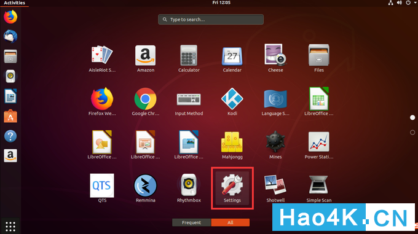Launch Amazon from the app grid
This screenshot has width=418, height=234.
[x=145, y=58]
